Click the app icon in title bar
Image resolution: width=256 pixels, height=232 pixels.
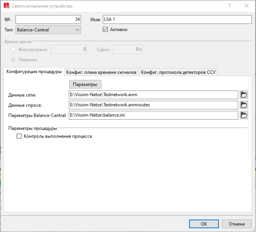point(6,6)
